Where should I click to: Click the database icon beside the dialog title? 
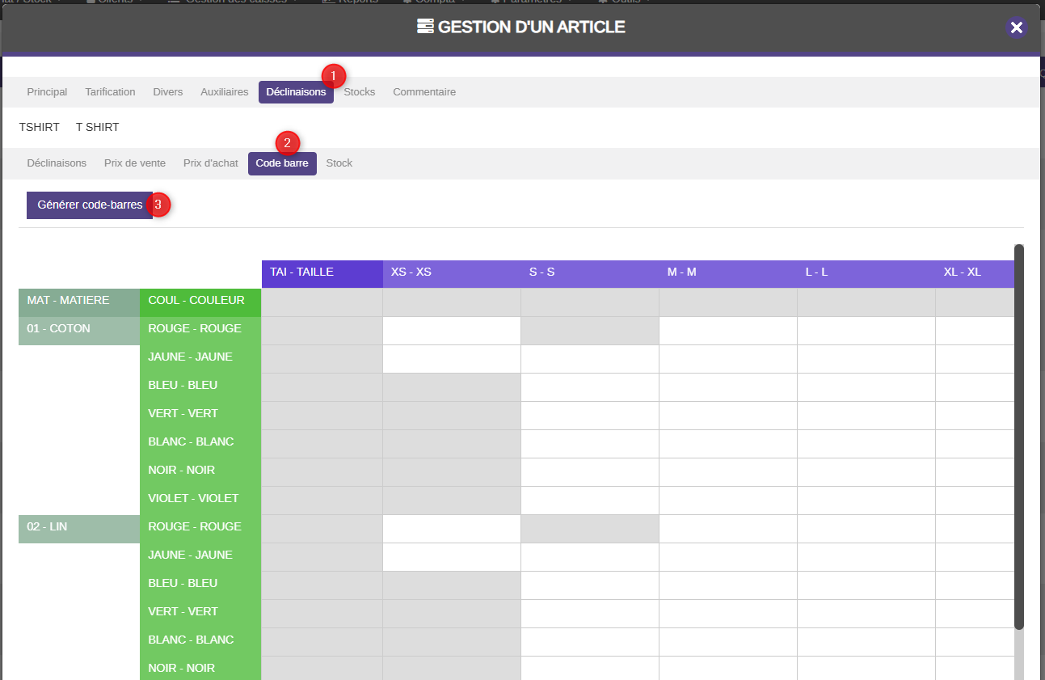click(x=425, y=27)
